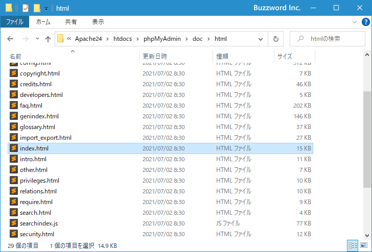Open recent locations dropdown
This screenshot has width=372, height=252.
[x=37, y=38]
